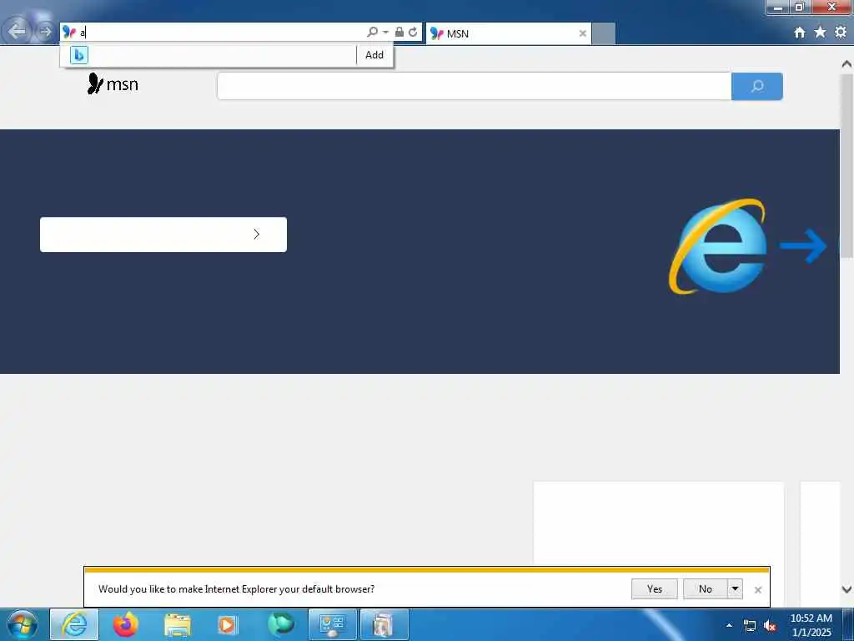
Task: Click the teal round taskbar app icon
Action: [x=281, y=624]
